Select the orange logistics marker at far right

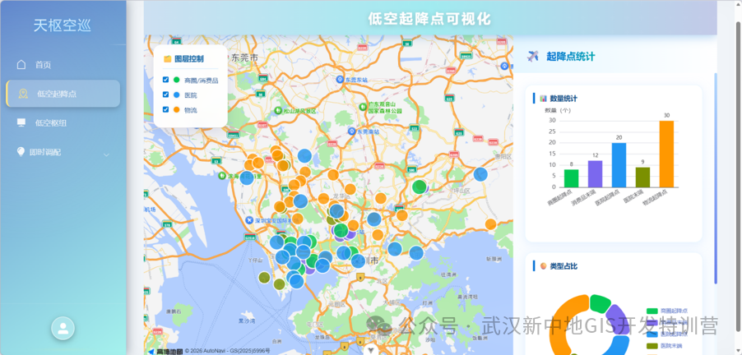[x=491, y=224]
